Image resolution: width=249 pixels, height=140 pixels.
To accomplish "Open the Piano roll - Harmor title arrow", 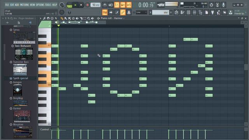I will pyautogui.click(x=124, y=18).
